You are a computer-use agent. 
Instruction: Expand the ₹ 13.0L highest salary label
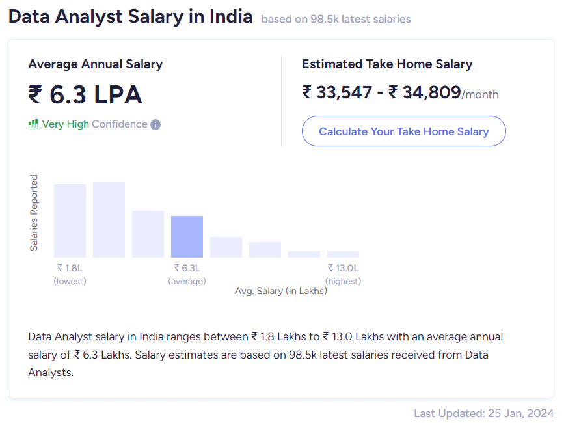pyautogui.click(x=344, y=267)
